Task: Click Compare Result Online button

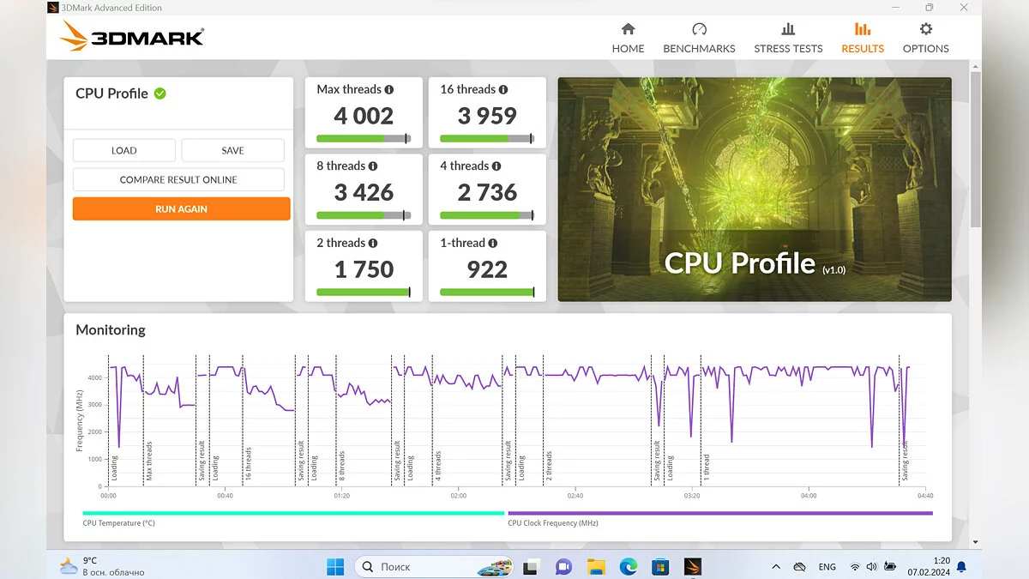Action: [x=178, y=180]
